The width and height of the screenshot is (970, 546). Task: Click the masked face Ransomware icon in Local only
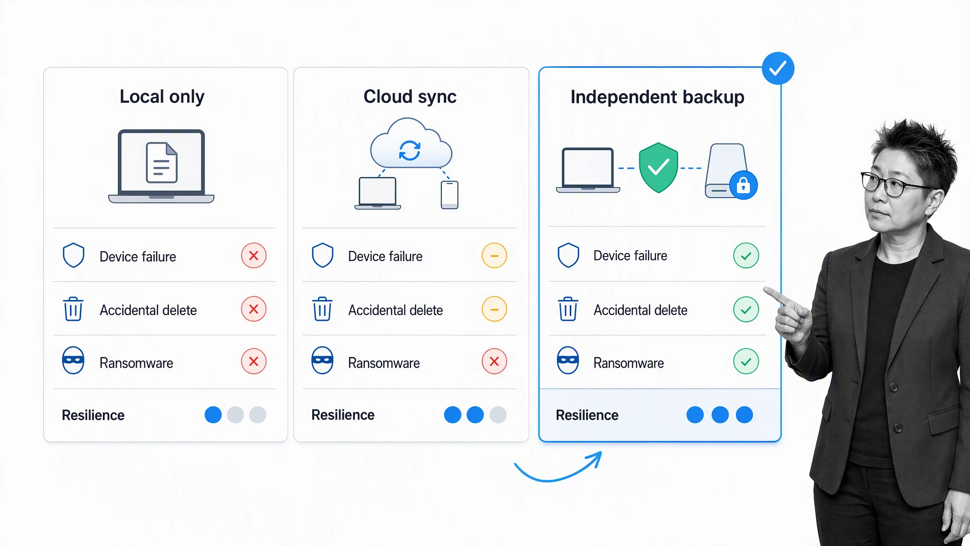73,360
